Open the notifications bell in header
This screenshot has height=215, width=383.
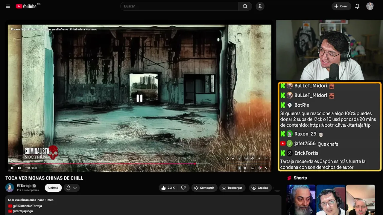coord(357,6)
